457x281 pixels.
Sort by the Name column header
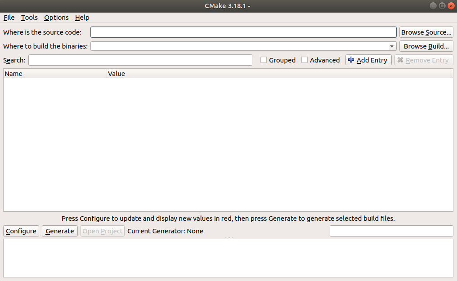click(x=55, y=74)
